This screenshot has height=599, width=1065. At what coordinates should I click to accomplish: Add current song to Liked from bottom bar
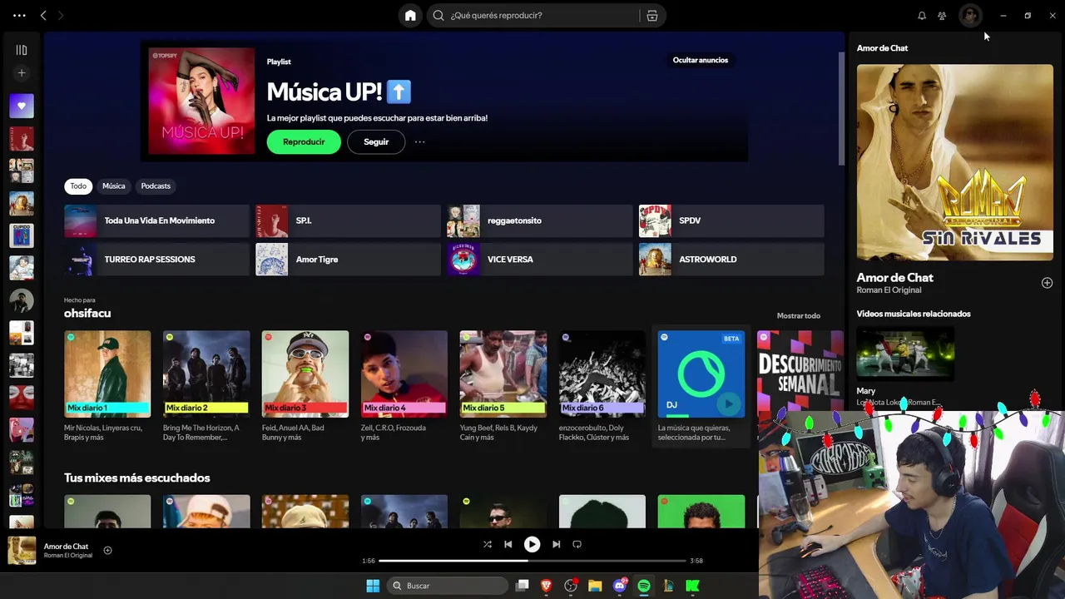click(x=107, y=550)
